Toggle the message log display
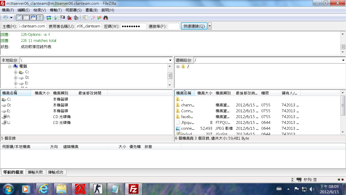This screenshot has height=195, width=346. click(x=19, y=18)
